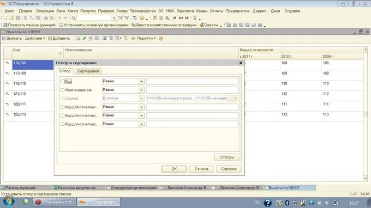This screenshot has width=371, height=208.
Task: Click the Выбрать button
Action: (x=12, y=38)
